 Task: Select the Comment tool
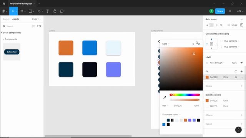(61, 11)
